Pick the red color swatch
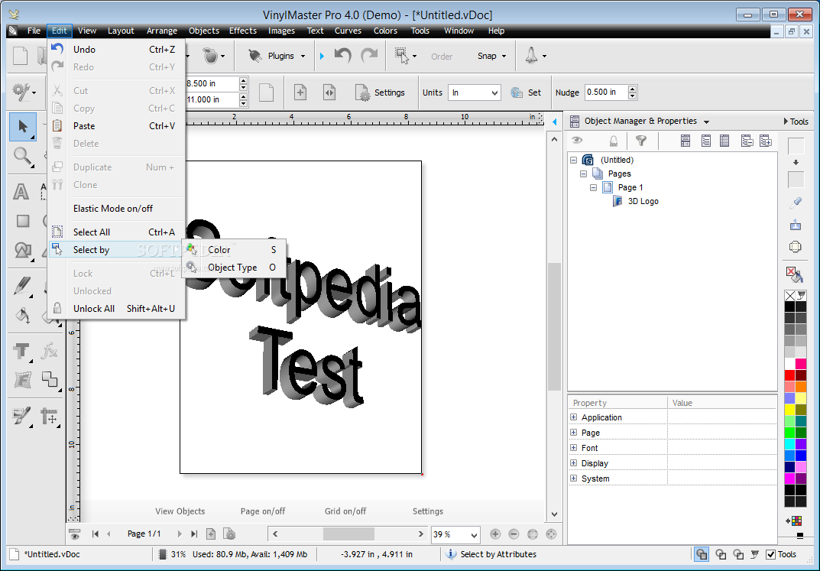 click(789, 375)
